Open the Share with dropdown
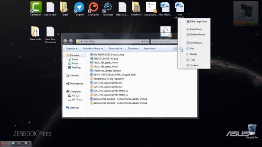Screen dimensions: 262x147 [x=115, y=49]
